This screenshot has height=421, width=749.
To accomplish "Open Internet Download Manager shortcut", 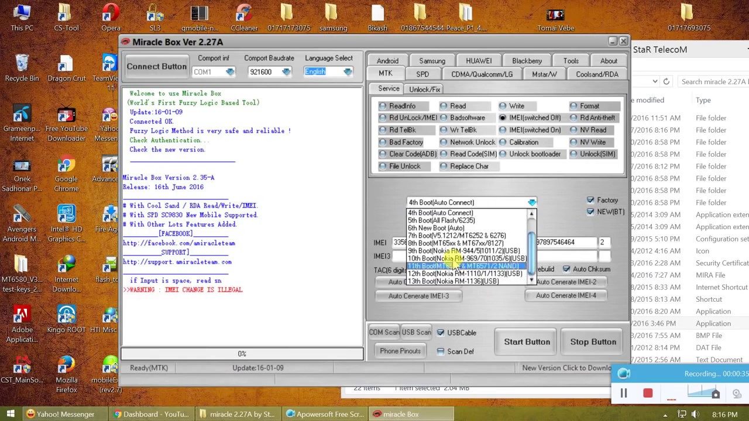I will 66,274.
